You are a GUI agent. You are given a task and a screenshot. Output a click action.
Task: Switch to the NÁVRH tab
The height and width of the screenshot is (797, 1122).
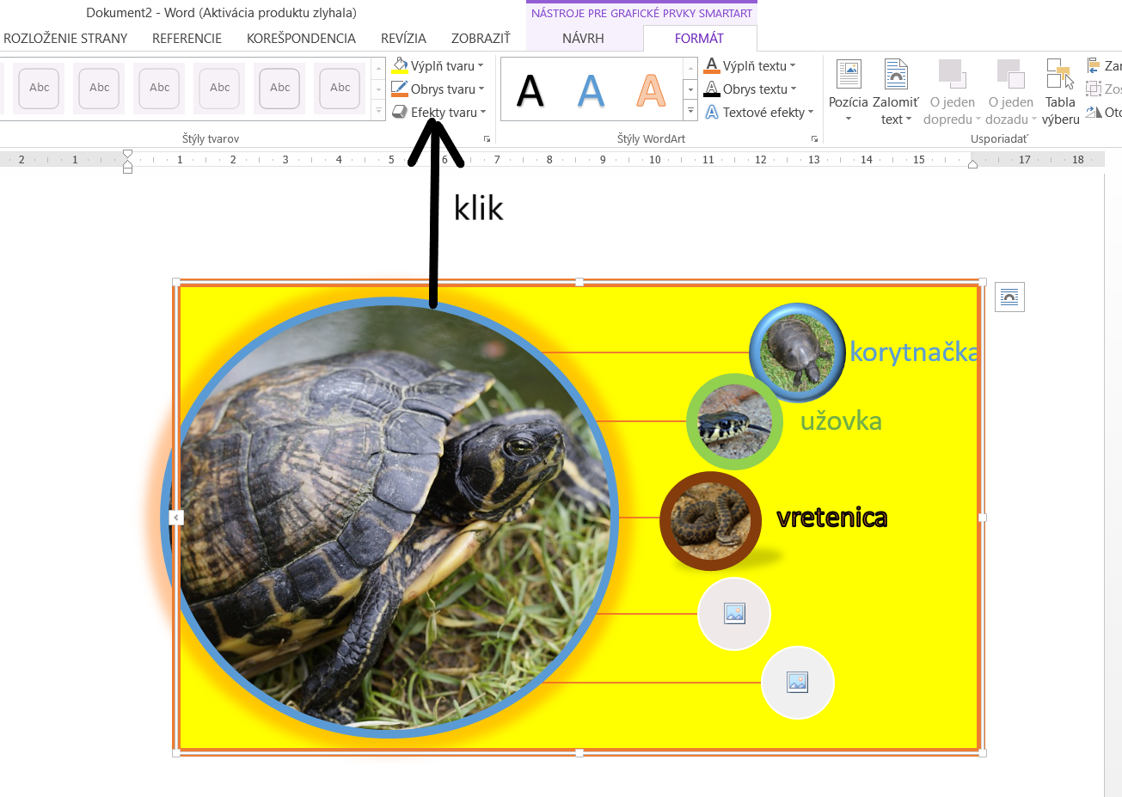[x=583, y=39]
